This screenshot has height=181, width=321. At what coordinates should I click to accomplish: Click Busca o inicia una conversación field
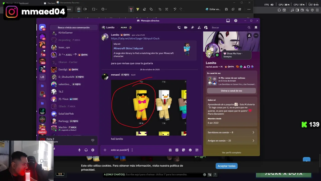(74, 28)
